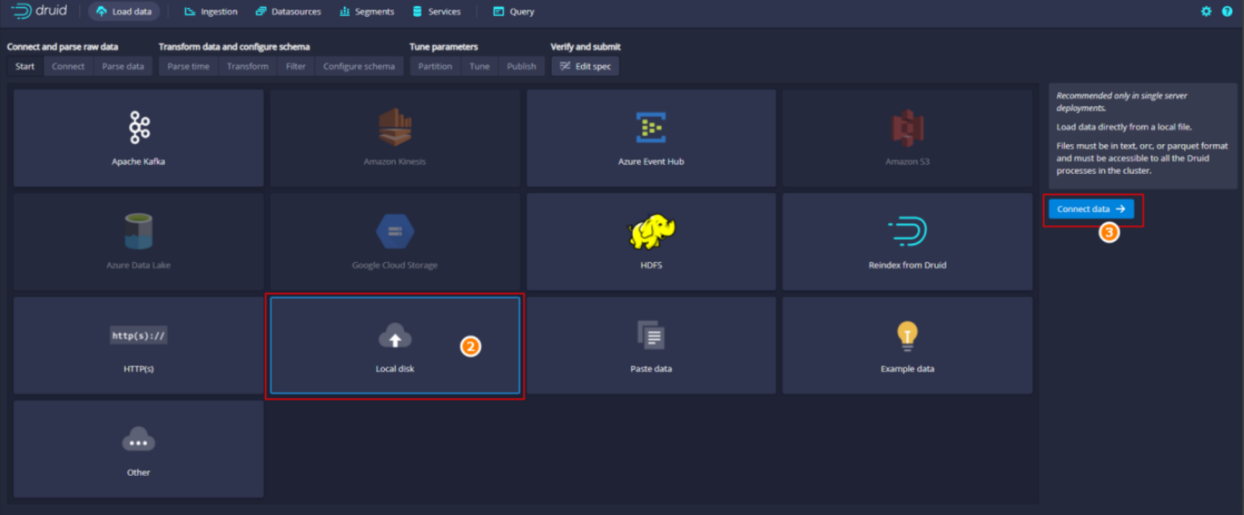Select the Apache Kafka icon

[139, 128]
